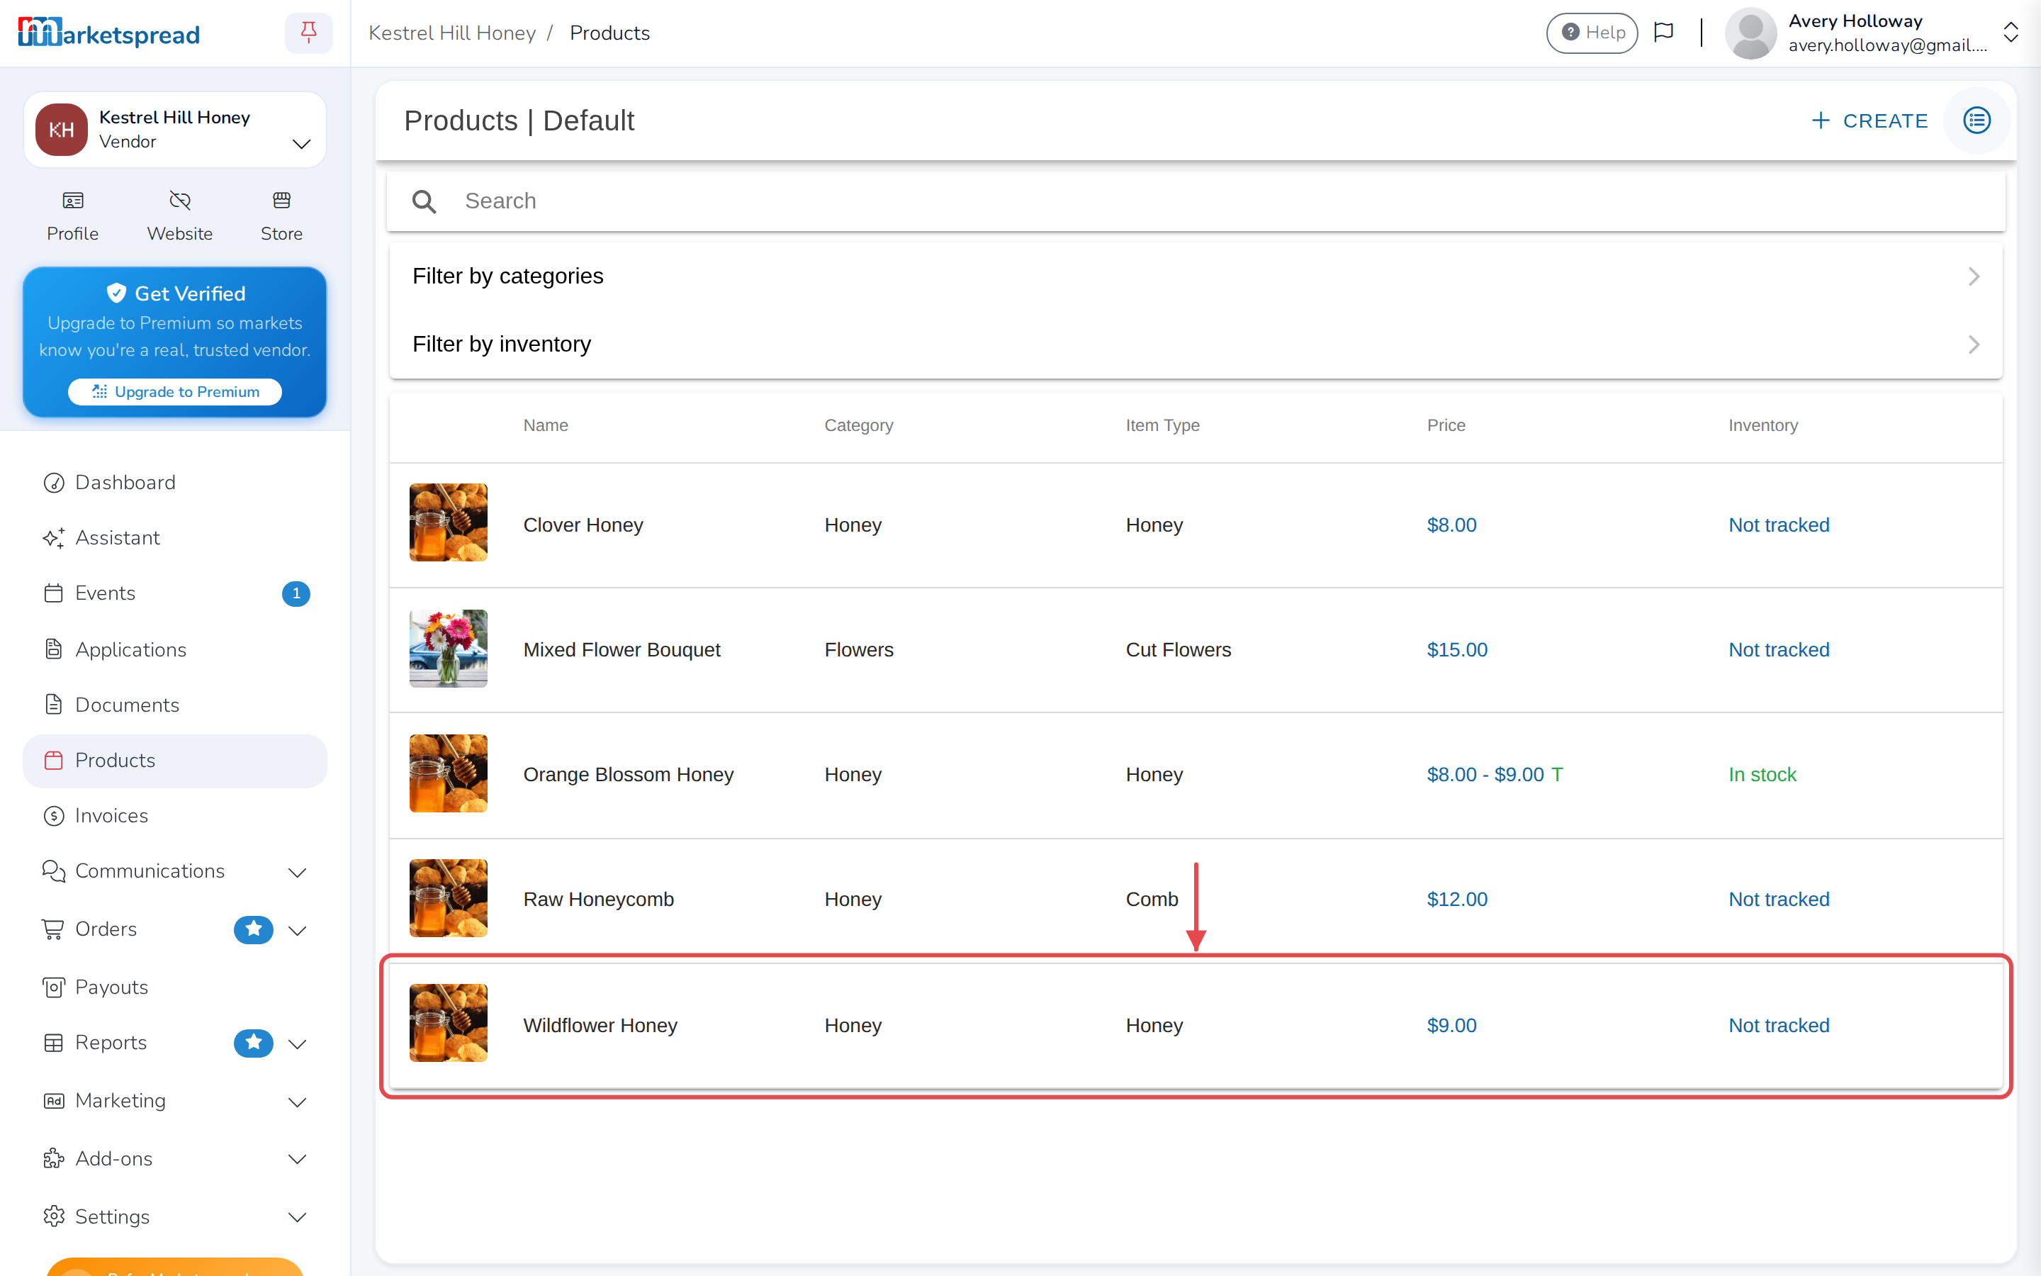Click the Name column header
The image size is (2041, 1276).
(545, 425)
